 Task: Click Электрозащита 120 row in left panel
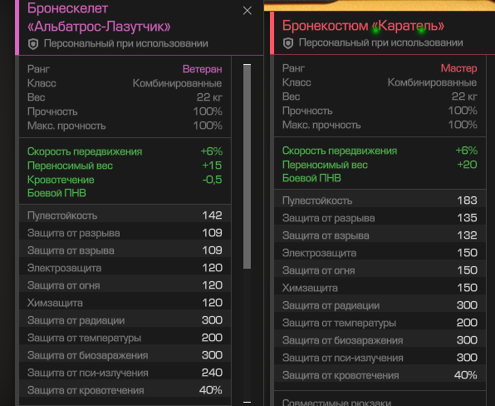[x=125, y=268]
